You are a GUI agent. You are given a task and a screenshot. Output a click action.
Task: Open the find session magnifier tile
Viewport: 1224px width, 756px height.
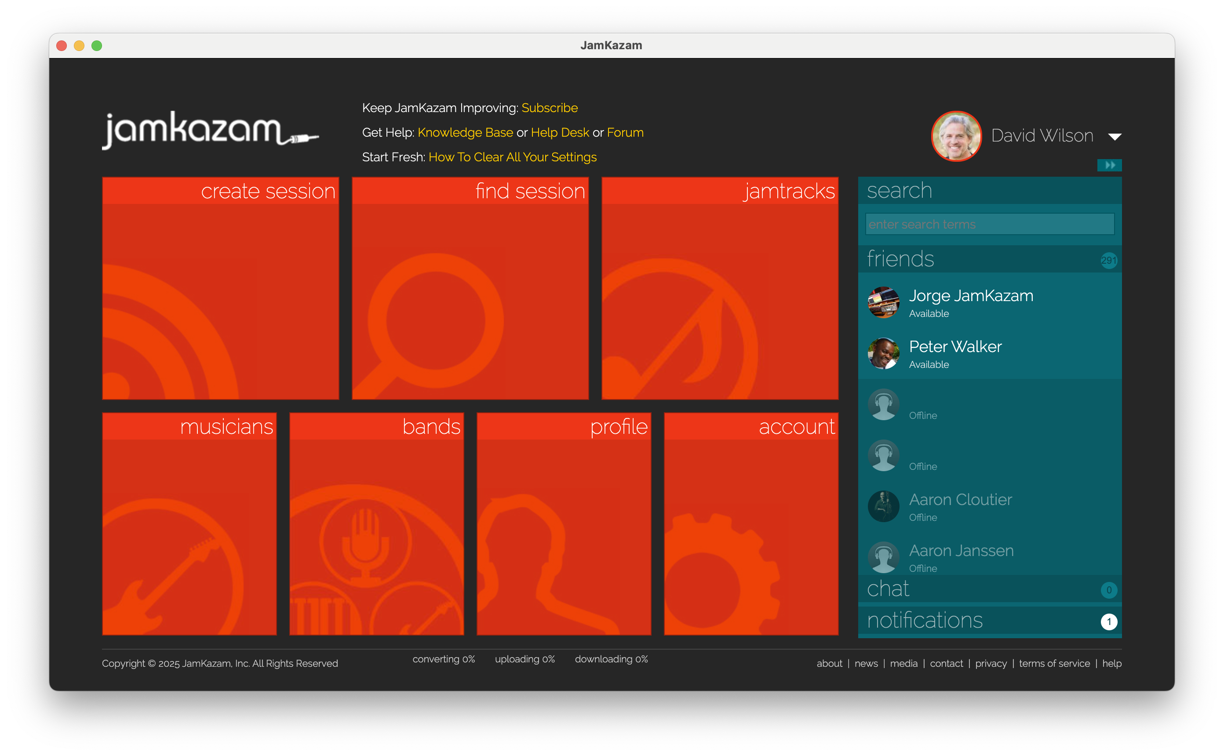[x=470, y=288]
